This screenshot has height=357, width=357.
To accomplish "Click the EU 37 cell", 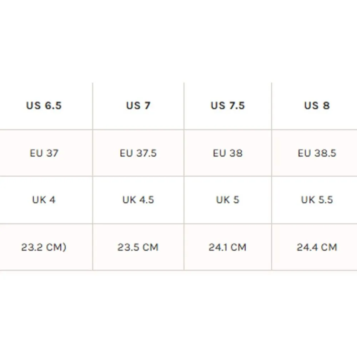I will (44, 153).
